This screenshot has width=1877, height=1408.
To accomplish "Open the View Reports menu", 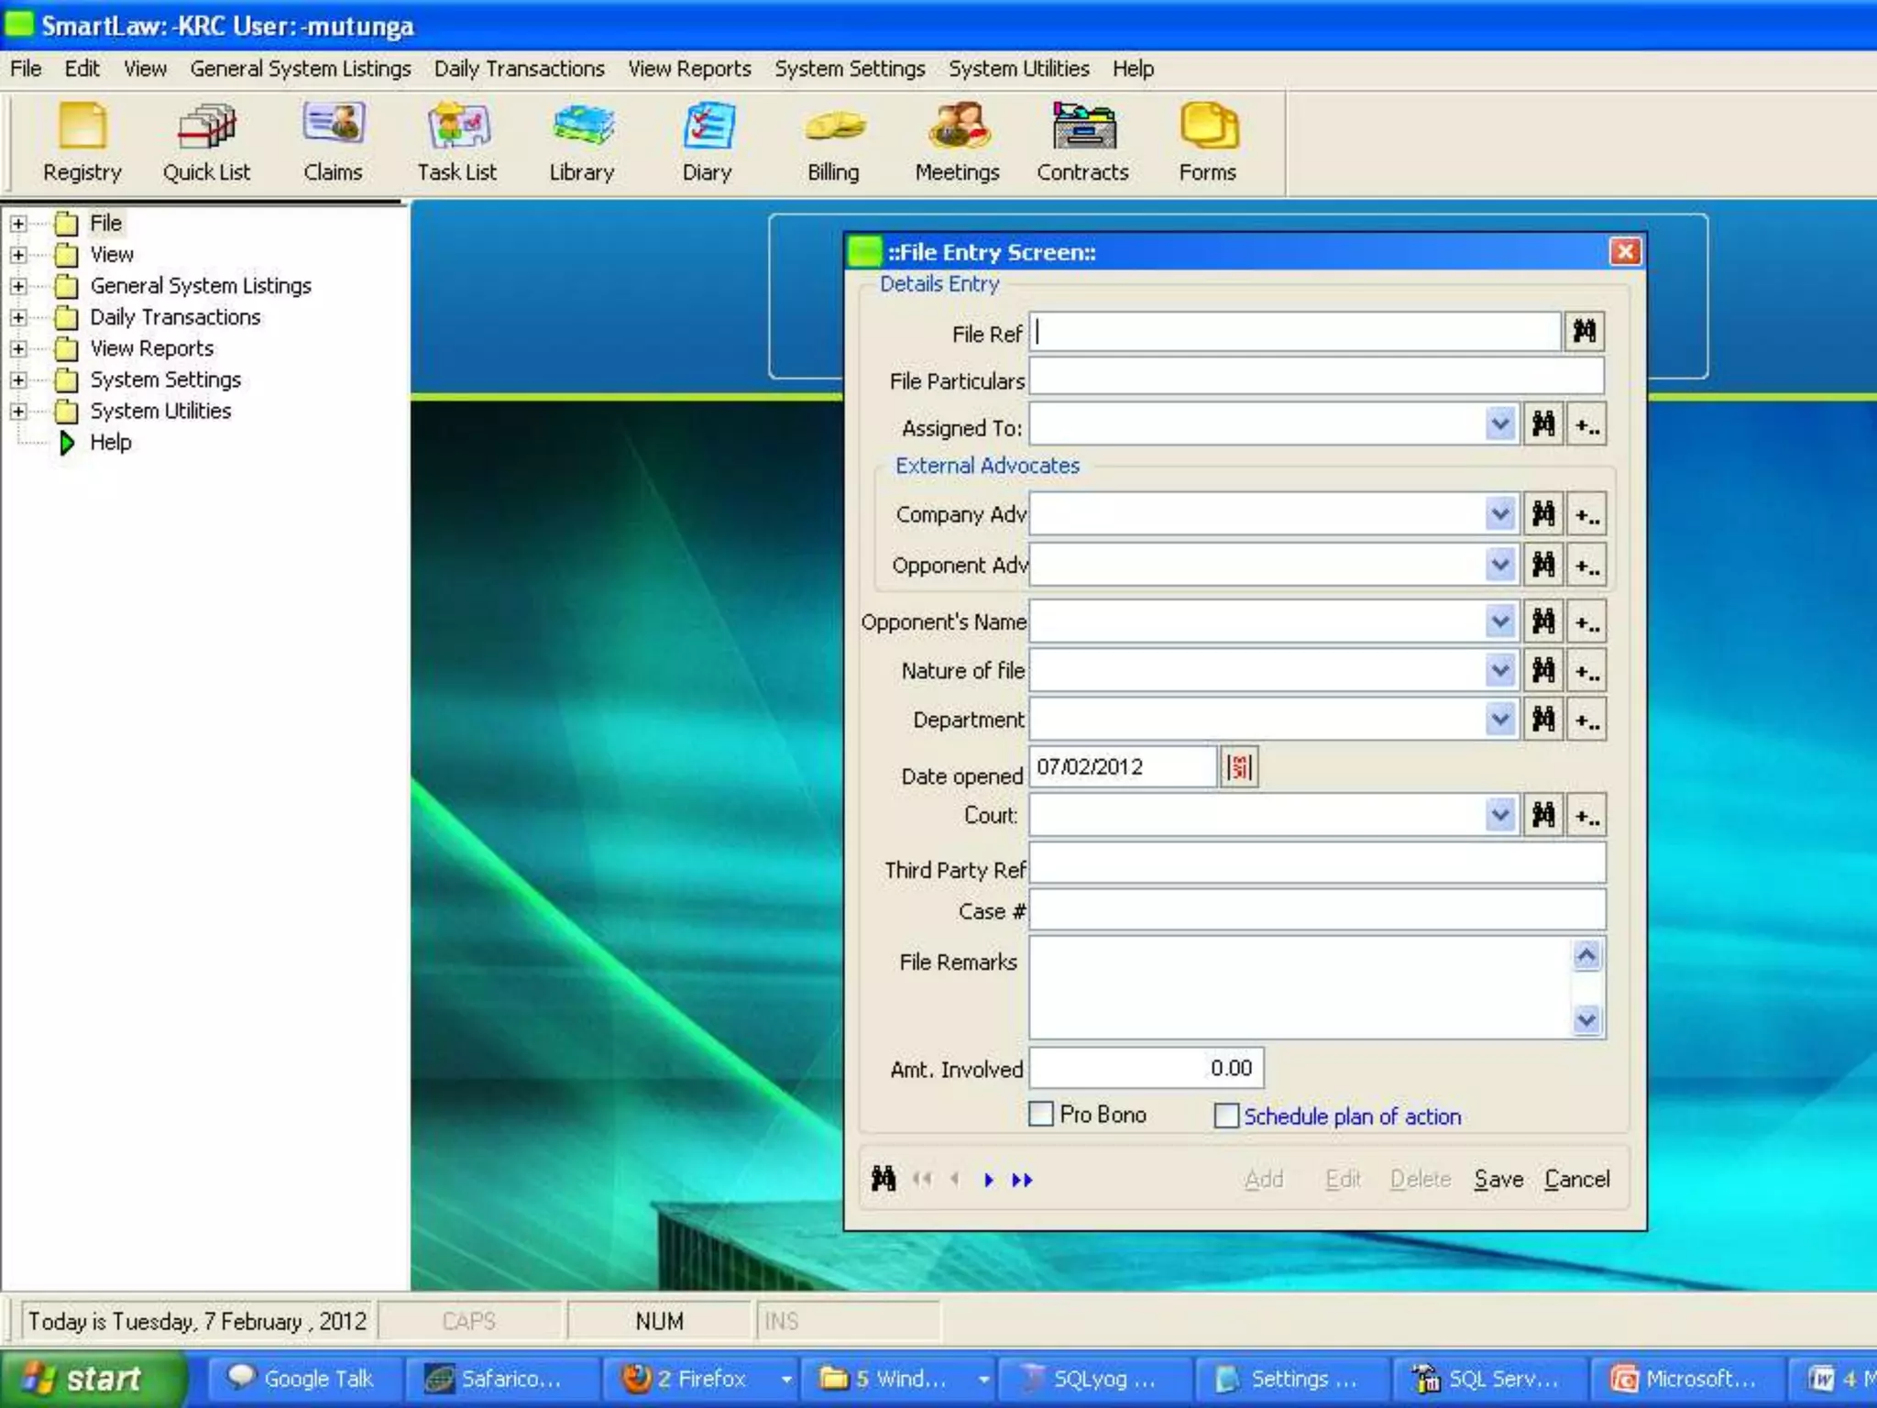I will tap(689, 69).
